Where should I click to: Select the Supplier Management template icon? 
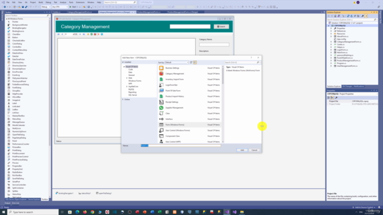point(161,107)
